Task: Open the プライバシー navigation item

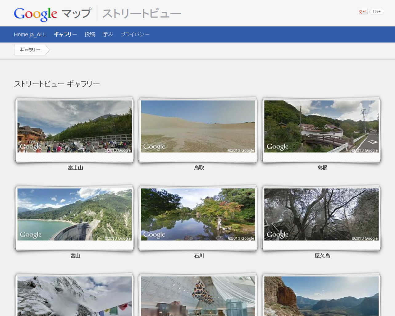Action: click(135, 34)
